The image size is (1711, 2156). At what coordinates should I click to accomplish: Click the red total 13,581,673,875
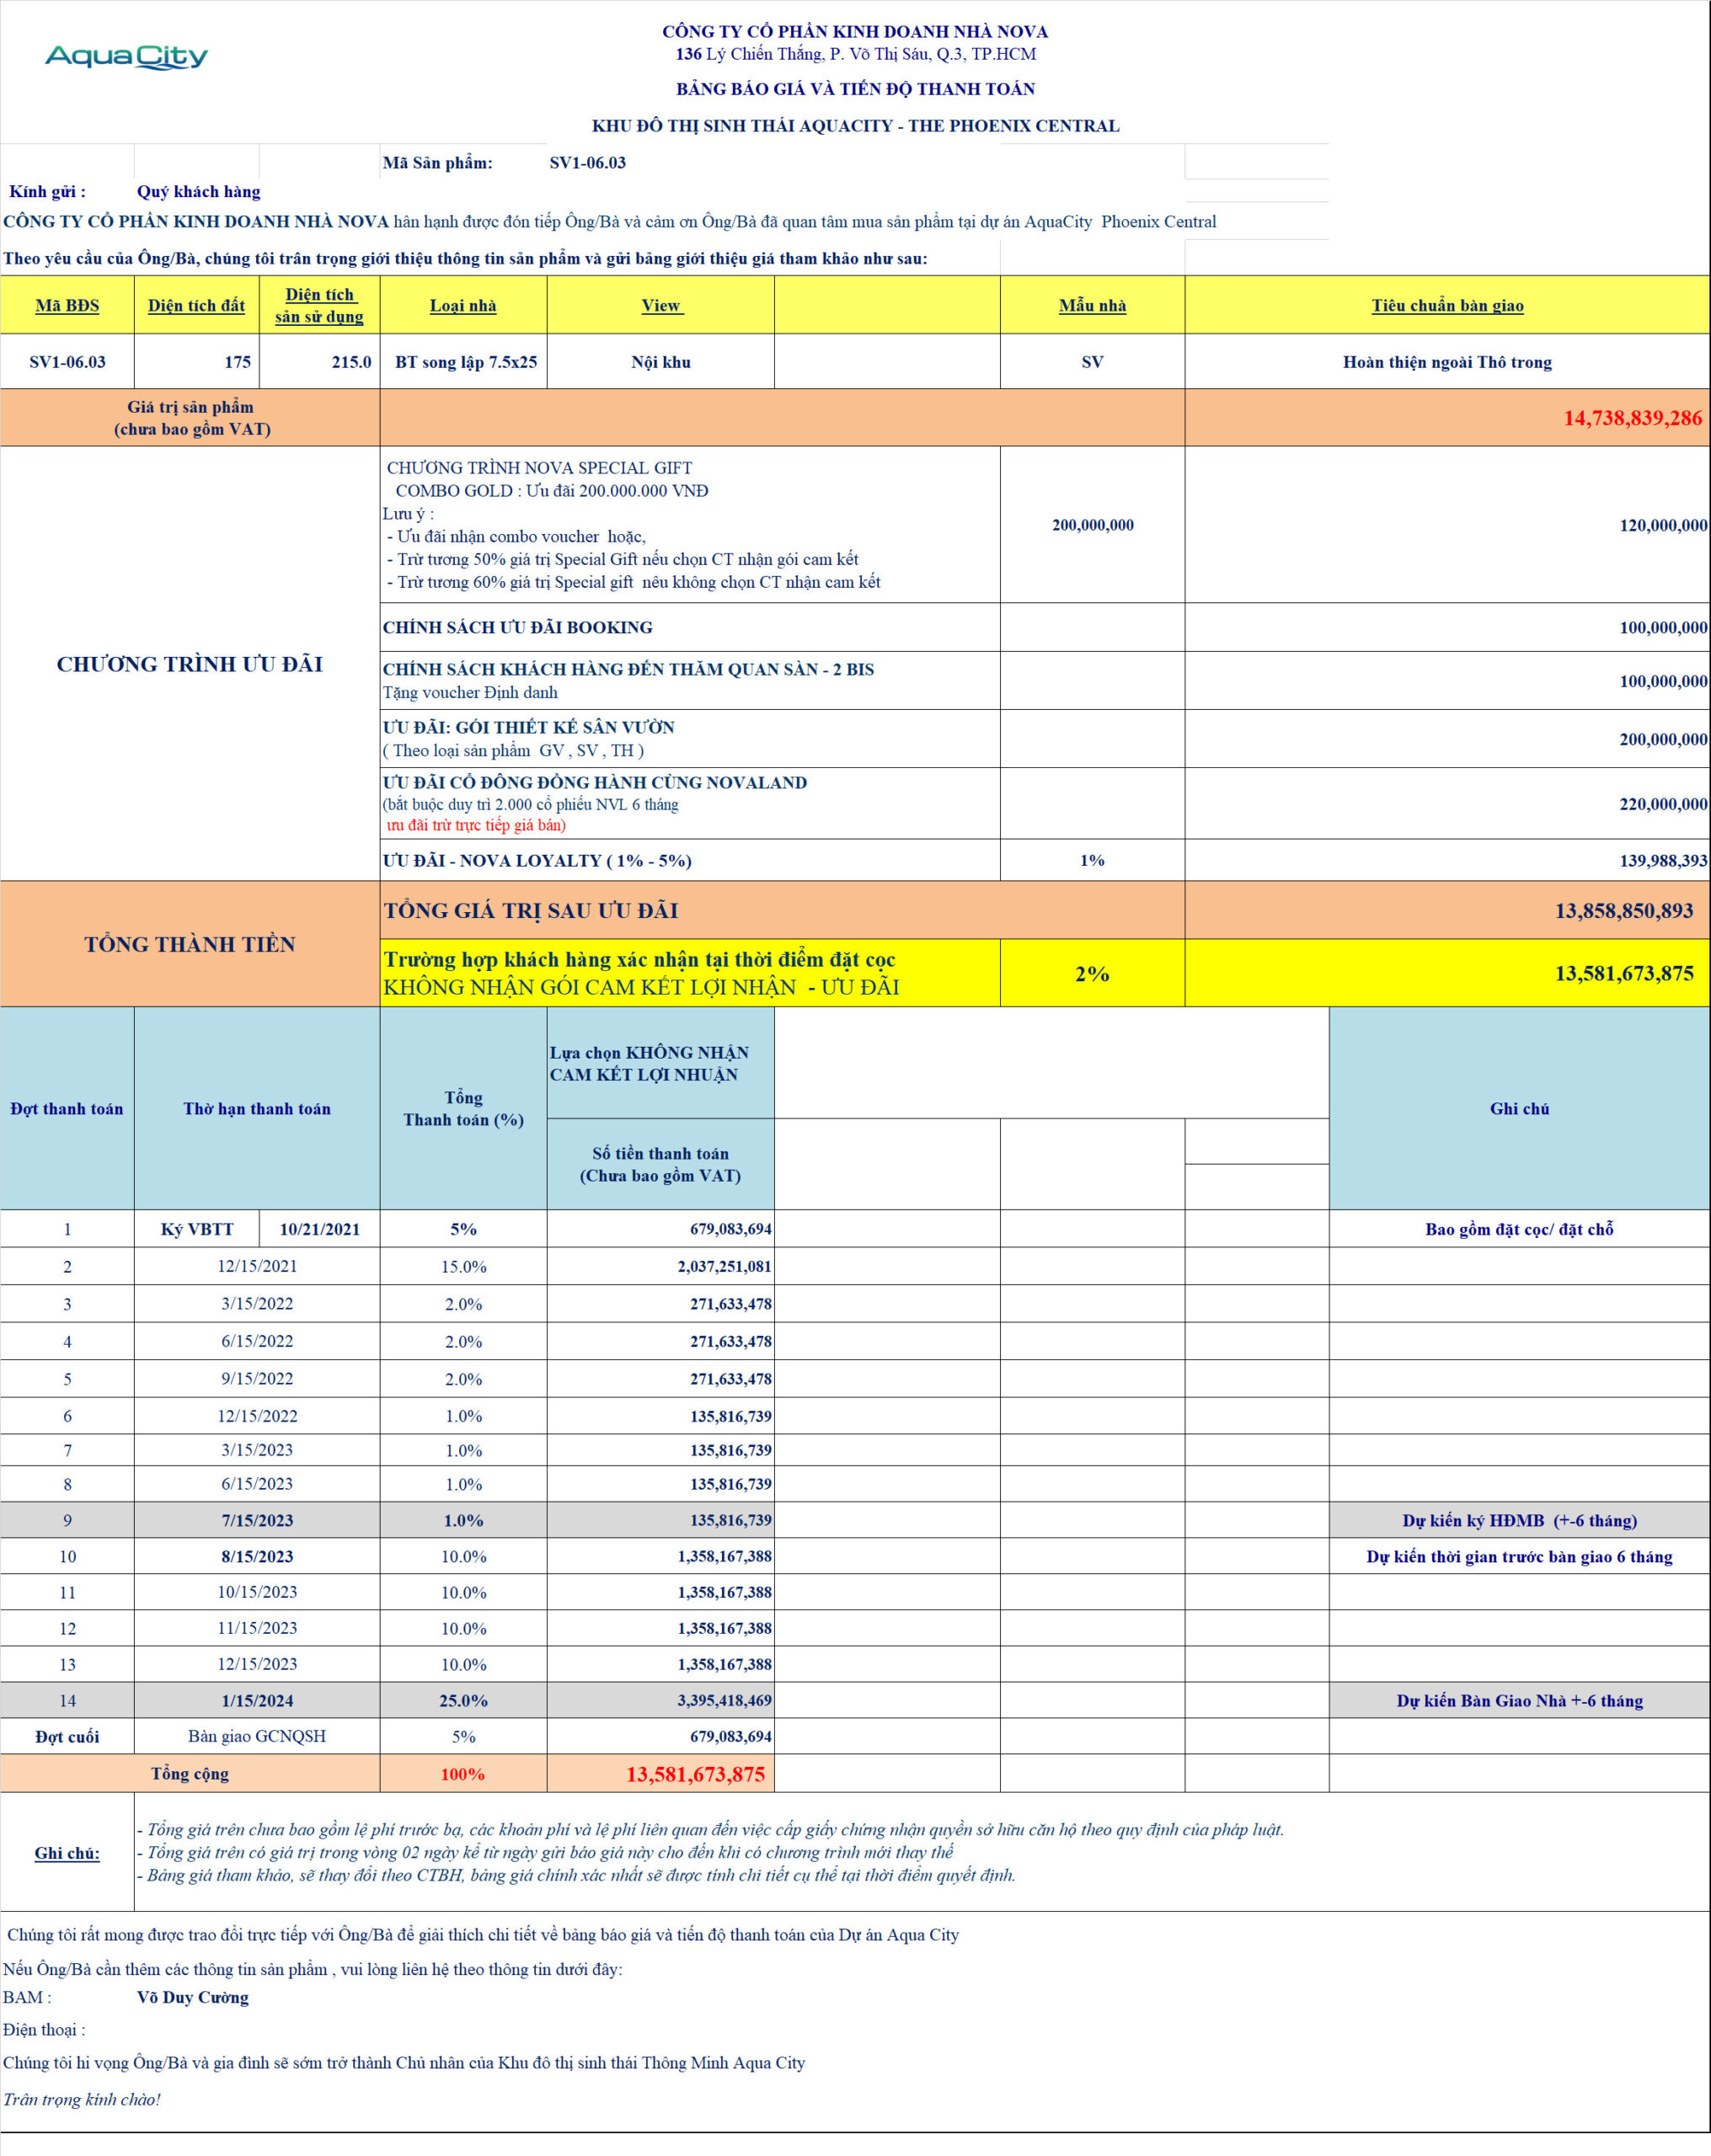(695, 1774)
